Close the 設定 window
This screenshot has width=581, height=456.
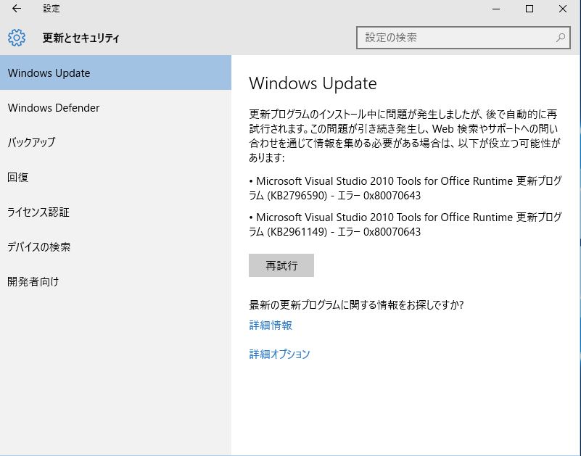pos(563,9)
